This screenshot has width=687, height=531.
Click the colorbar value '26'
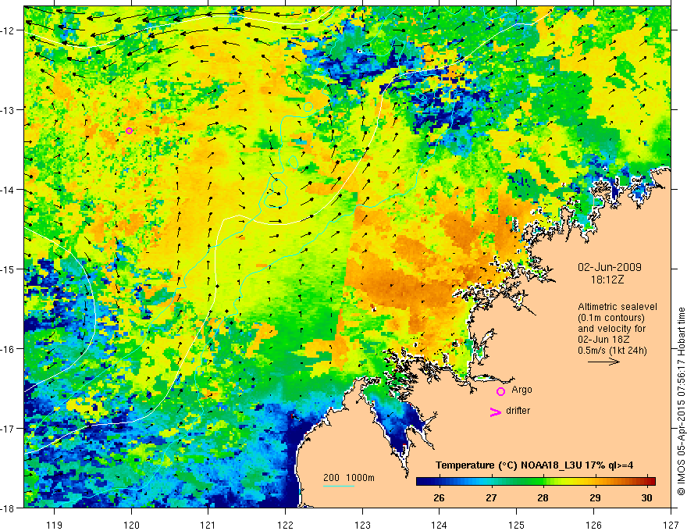(439, 497)
